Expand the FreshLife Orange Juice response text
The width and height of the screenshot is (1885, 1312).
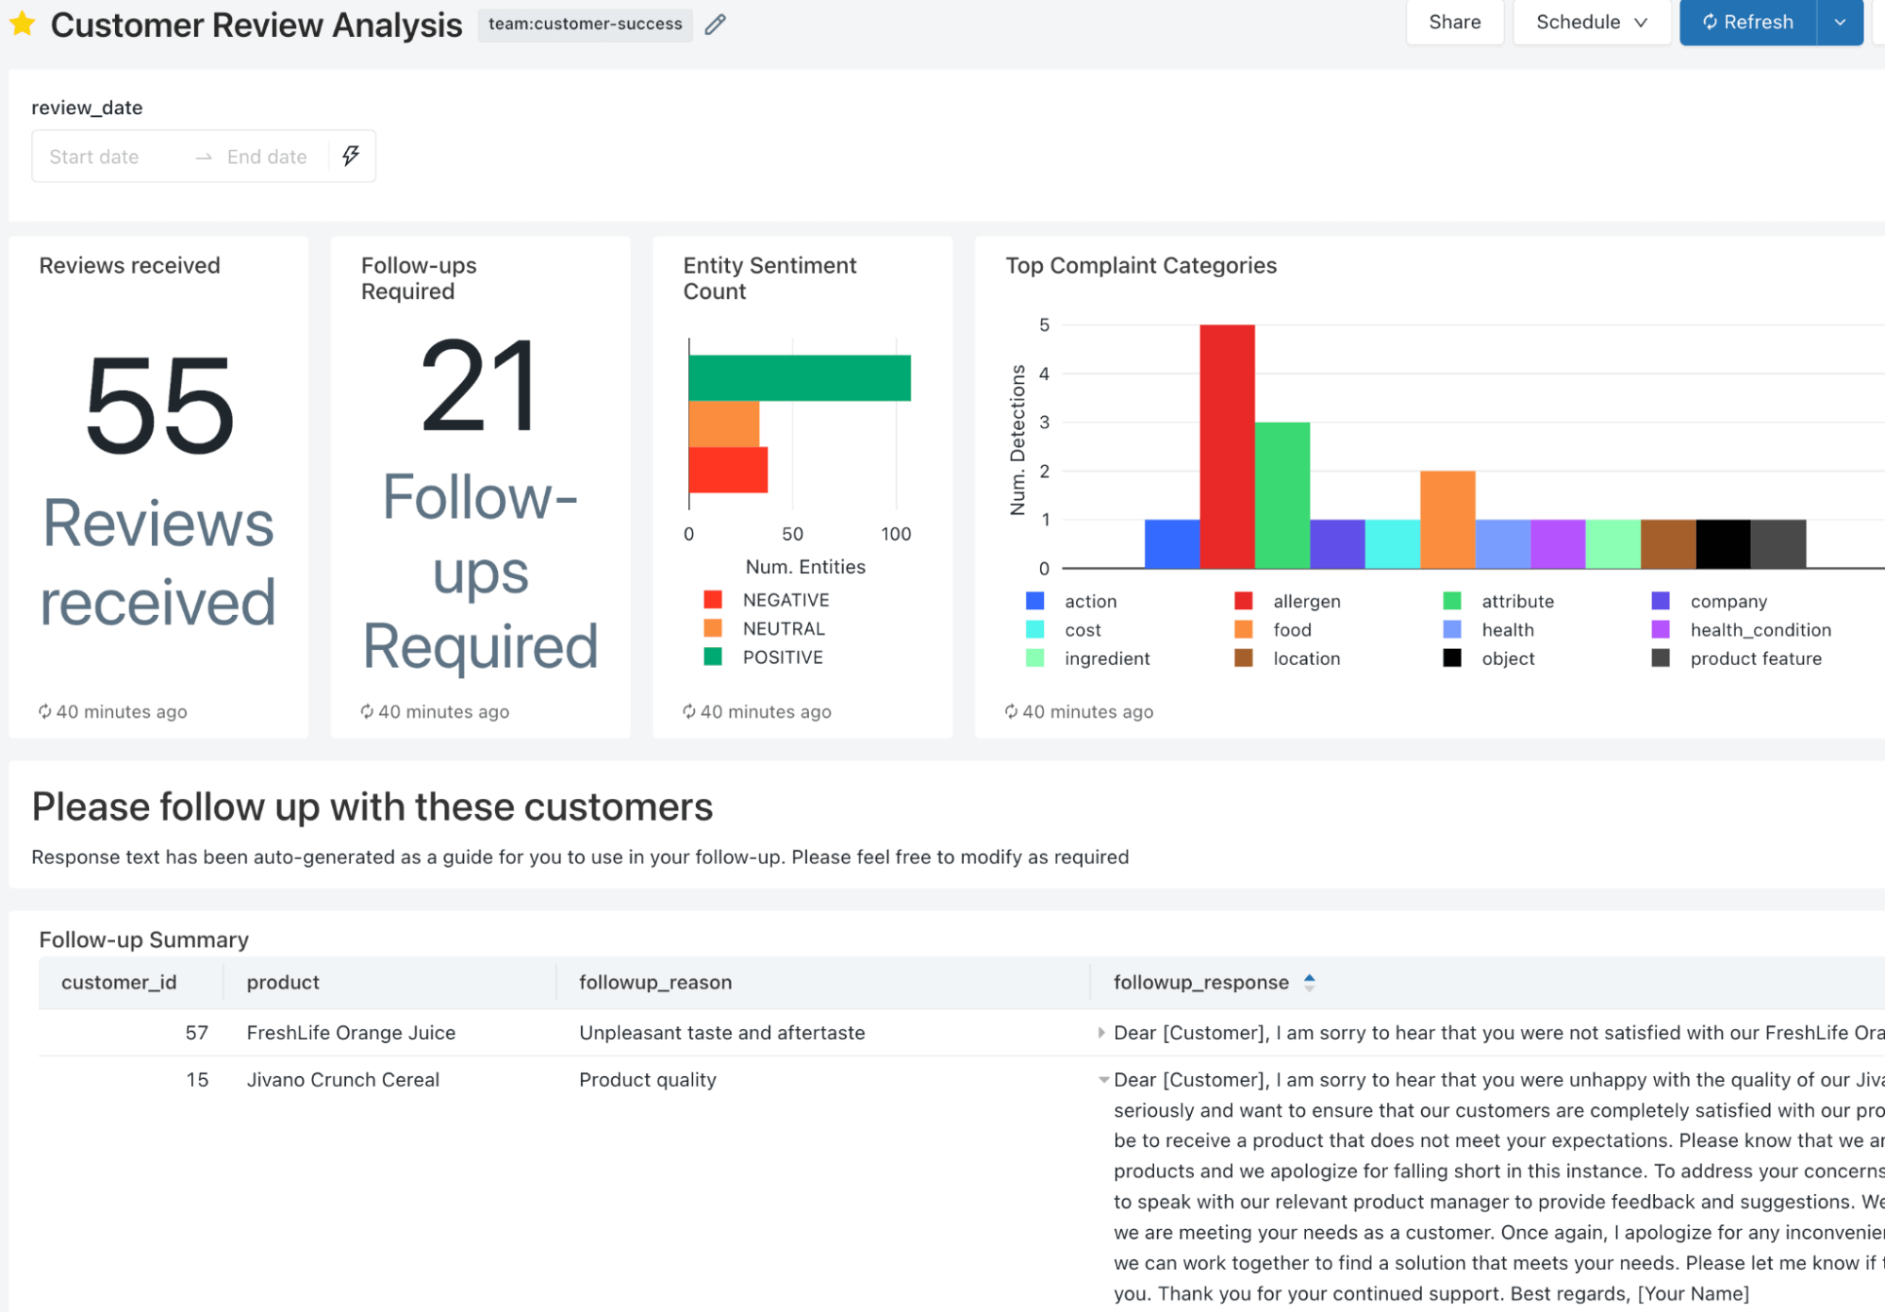click(x=1100, y=1032)
